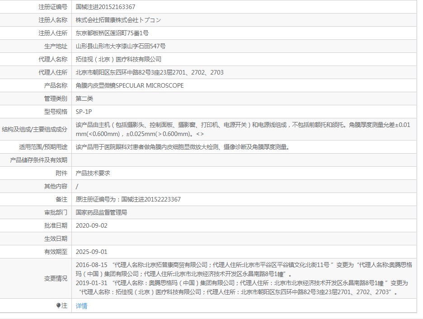Select production address 山形县山形市大字漆山字石田547号
Viewport: 423px width, 319px height.
click(121, 46)
